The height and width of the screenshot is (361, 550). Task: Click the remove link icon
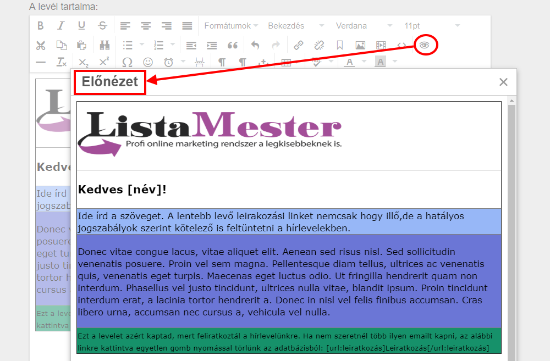319,45
